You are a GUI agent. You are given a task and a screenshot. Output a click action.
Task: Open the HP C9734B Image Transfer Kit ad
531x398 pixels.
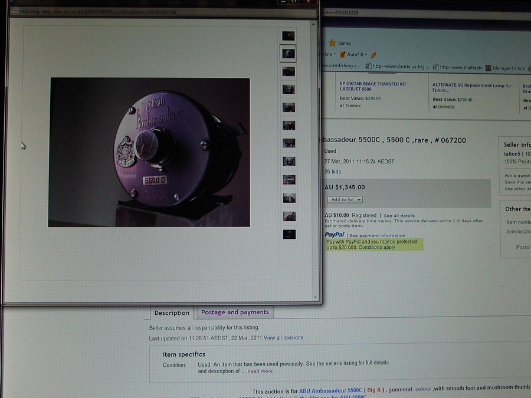point(373,86)
